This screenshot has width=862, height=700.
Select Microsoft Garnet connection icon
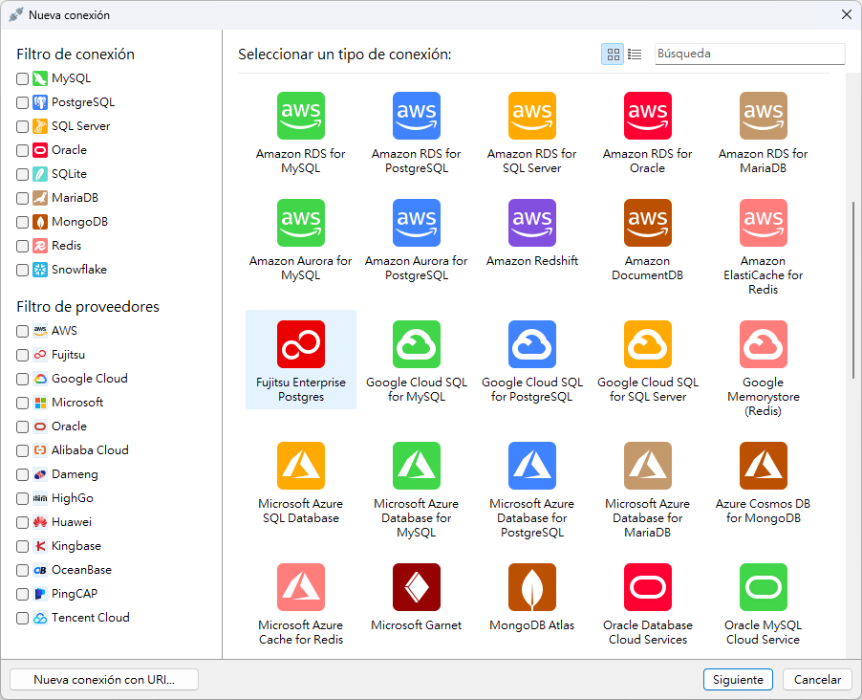click(416, 588)
